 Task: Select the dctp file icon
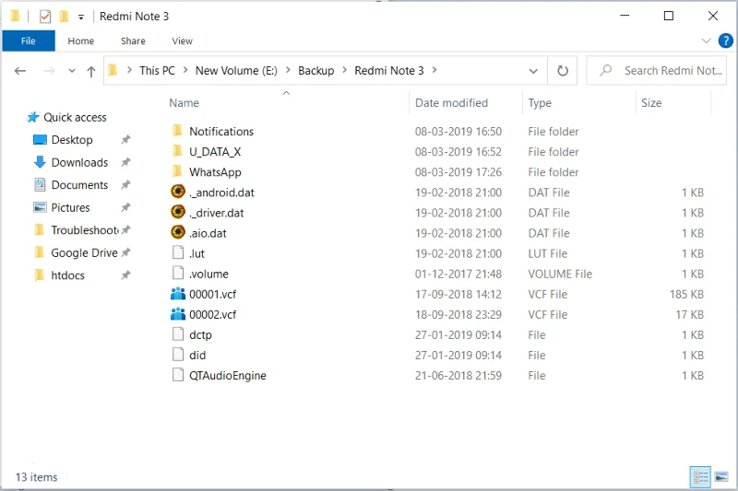(178, 334)
